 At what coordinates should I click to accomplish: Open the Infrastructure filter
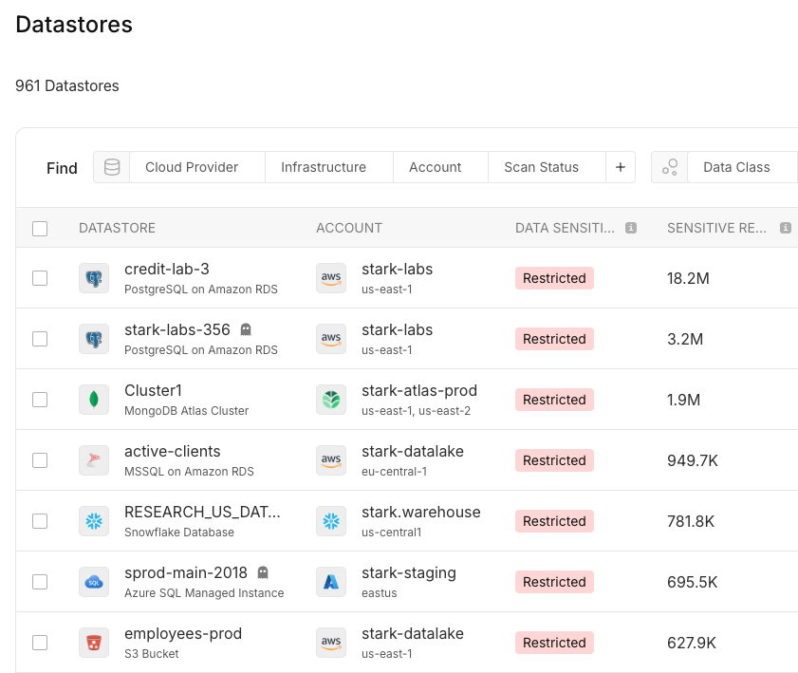pos(329,167)
